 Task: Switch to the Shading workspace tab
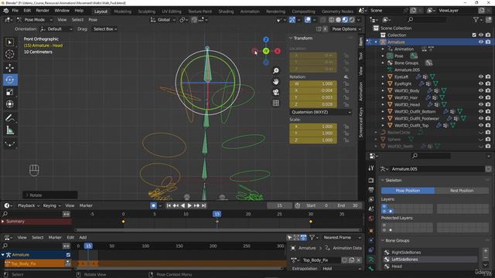pyautogui.click(x=226, y=12)
